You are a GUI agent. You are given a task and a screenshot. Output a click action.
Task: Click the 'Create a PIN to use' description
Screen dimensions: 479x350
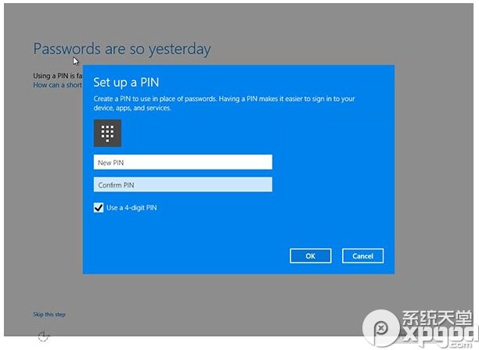point(224,103)
